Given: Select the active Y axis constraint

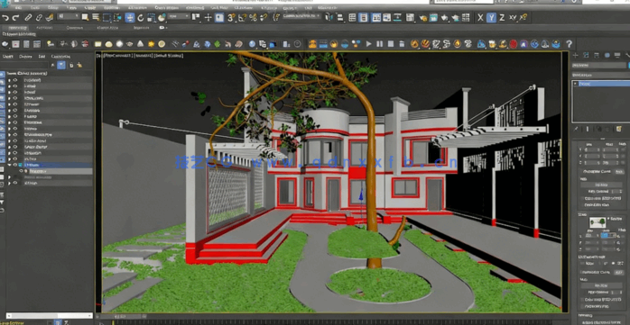Looking at the screenshot, I should 491,17.
